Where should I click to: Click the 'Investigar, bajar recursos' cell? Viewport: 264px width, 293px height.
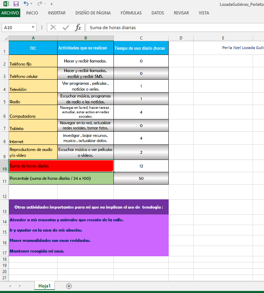85,138
